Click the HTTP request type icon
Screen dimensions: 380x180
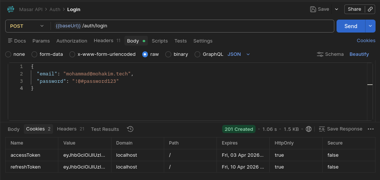[11, 9]
